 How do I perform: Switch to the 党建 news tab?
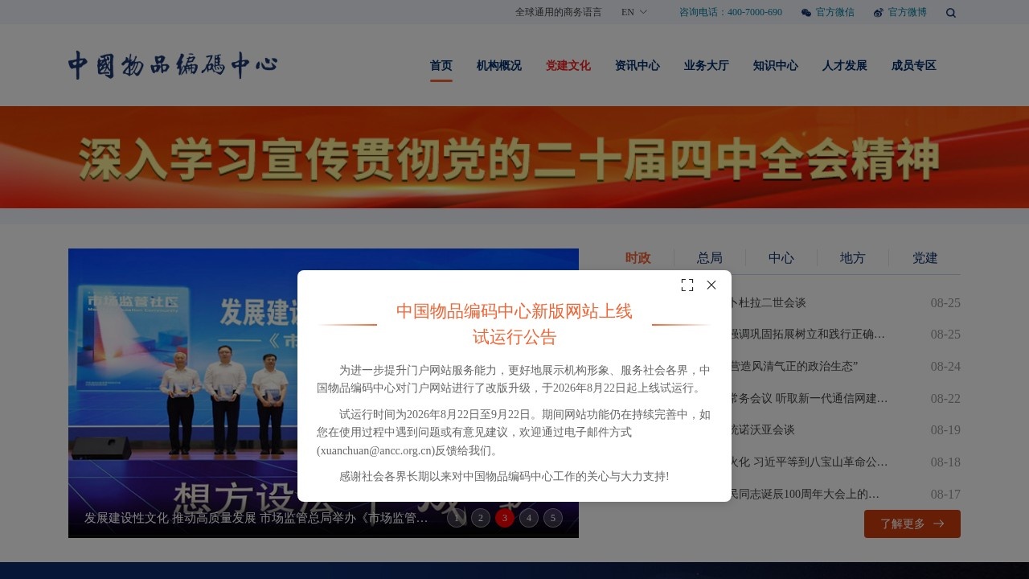pyautogui.click(x=925, y=258)
